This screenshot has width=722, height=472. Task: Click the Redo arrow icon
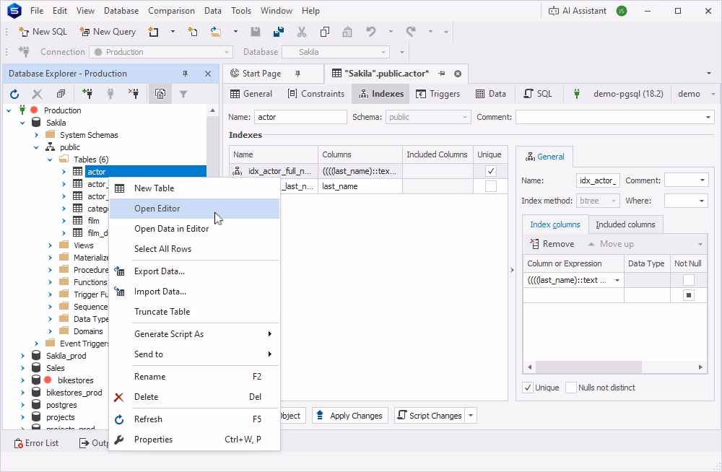412,32
